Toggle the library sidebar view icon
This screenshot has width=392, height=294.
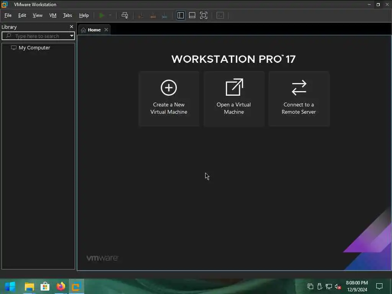tap(181, 15)
